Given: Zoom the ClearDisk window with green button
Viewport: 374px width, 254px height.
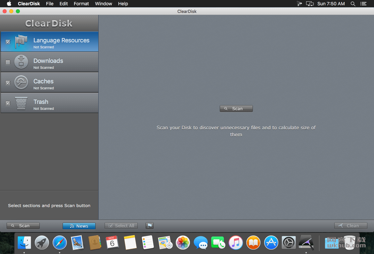Looking at the screenshot, I should (18, 11).
